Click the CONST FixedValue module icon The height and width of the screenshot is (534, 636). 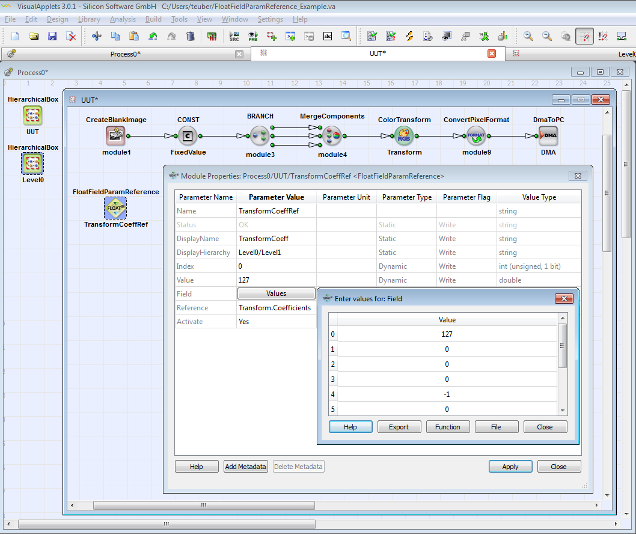188,136
